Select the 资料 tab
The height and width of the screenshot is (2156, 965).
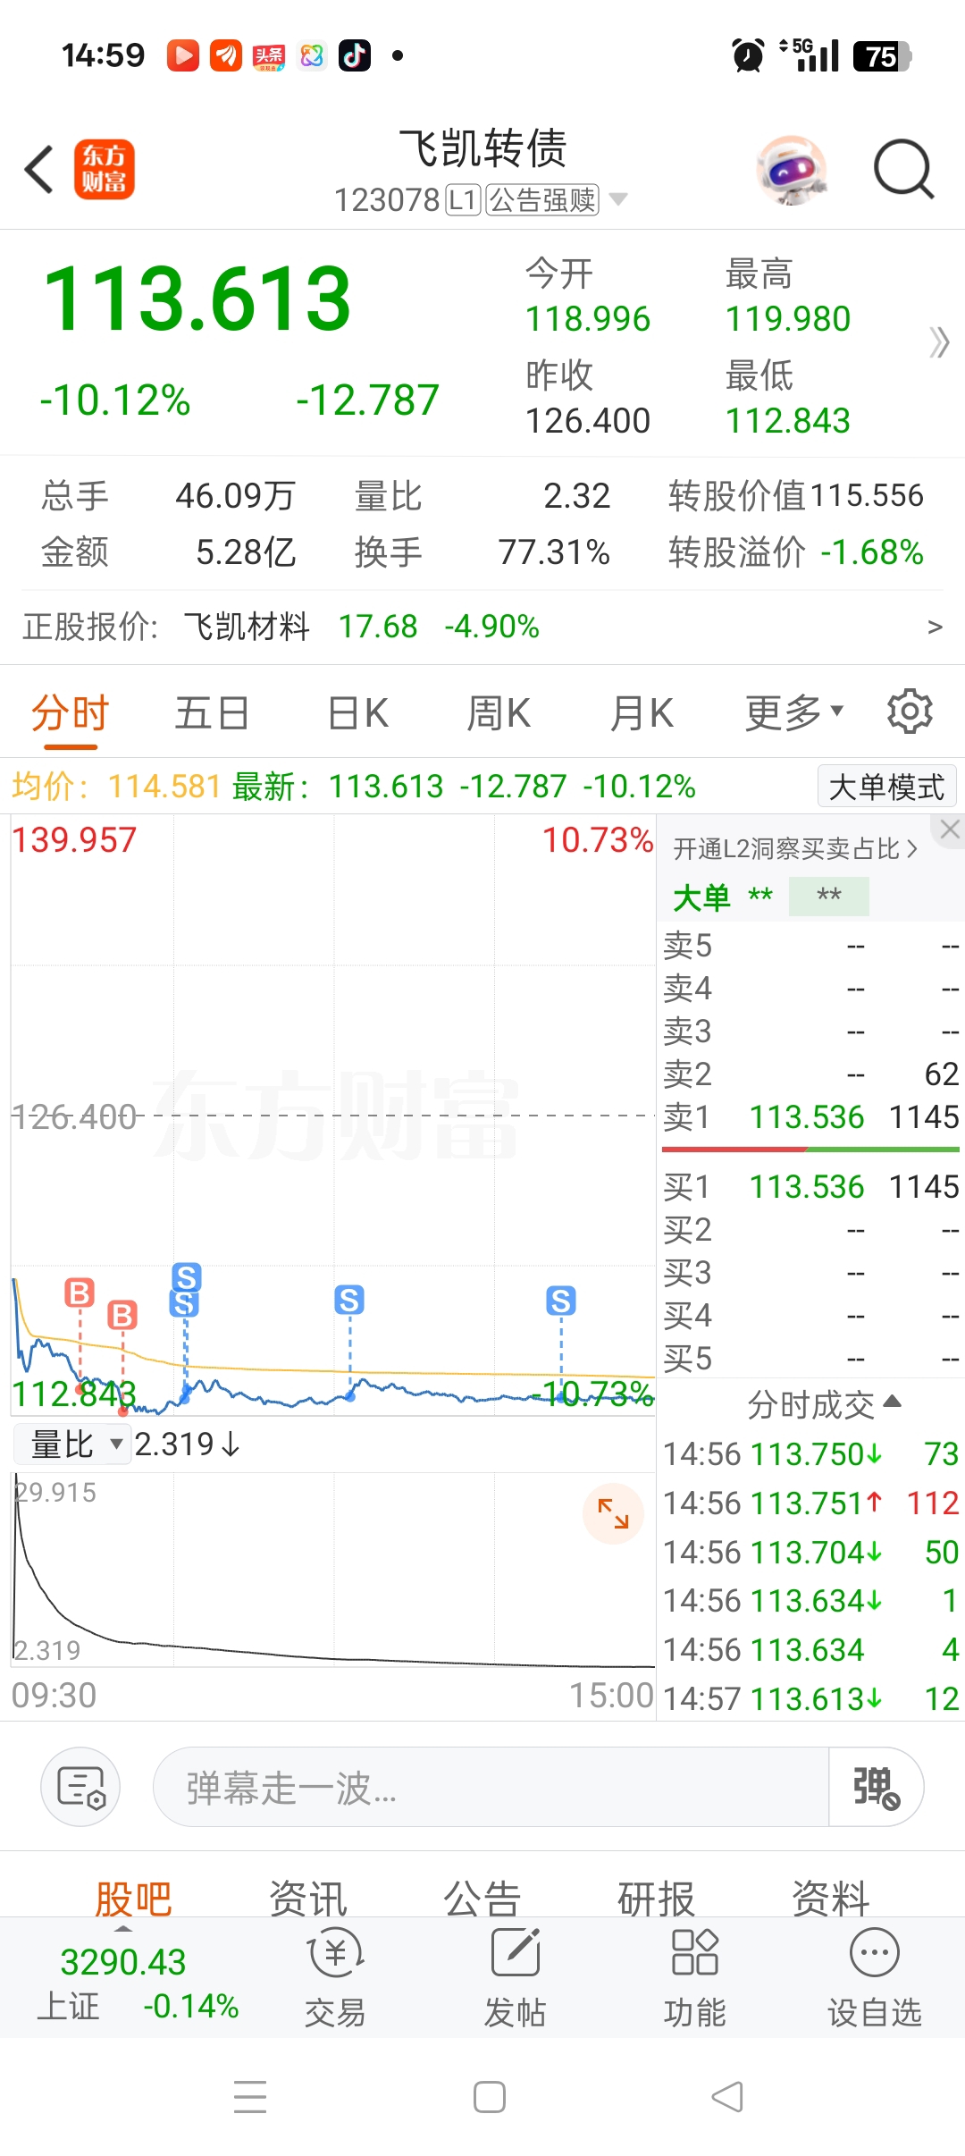831,1897
